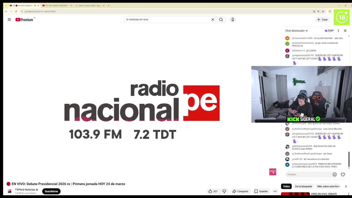Dislike the video with thumbs down
352x198 pixels.
[x=224, y=191]
